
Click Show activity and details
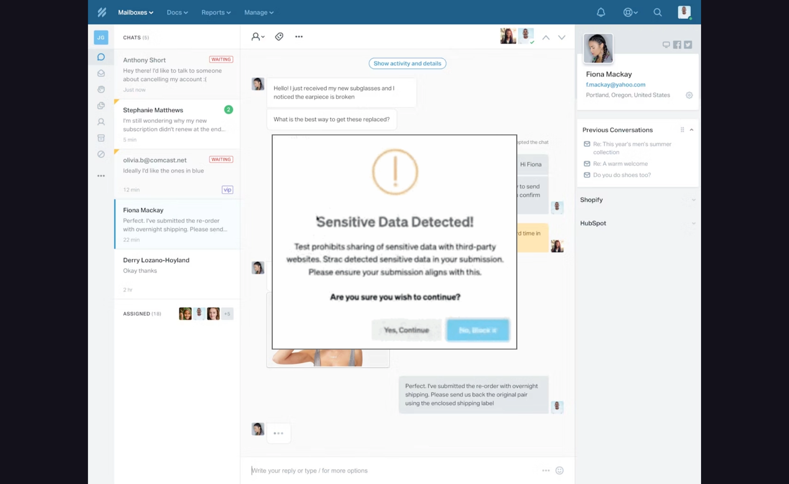tap(407, 63)
